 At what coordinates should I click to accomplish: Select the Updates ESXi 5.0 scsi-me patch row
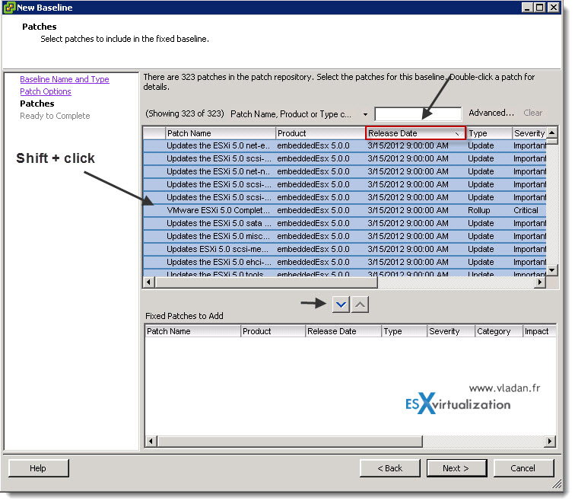(345, 249)
